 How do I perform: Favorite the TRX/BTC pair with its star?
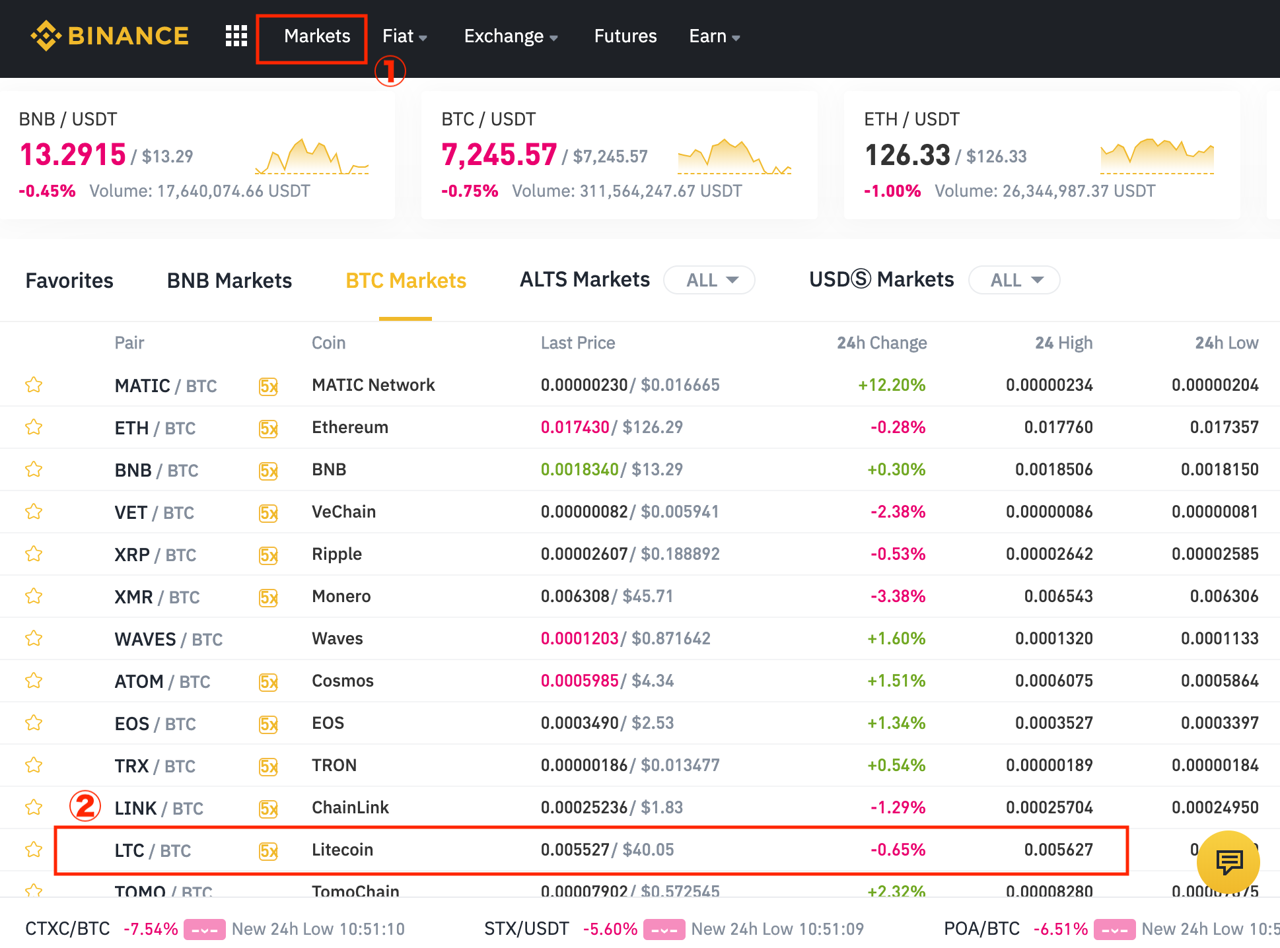click(x=34, y=765)
